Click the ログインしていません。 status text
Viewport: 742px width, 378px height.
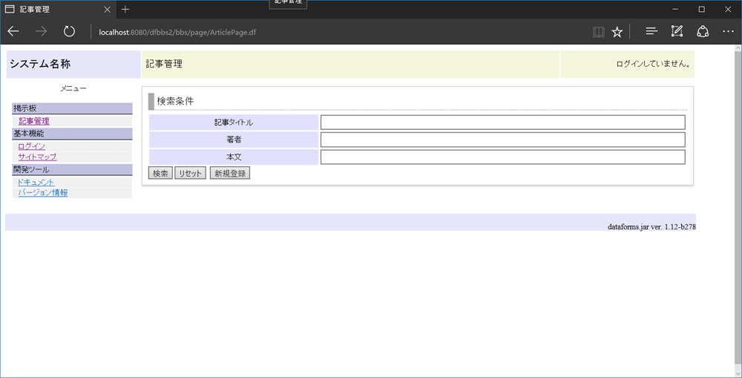(653, 63)
